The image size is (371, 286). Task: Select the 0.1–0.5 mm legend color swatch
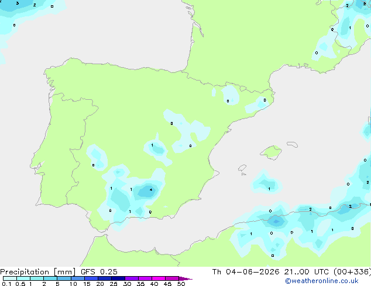point(10,278)
